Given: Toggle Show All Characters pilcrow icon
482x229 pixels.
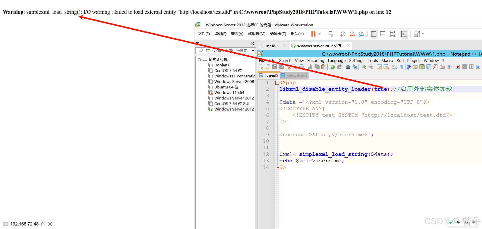Looking at the screenshot, I should (401, 67).
